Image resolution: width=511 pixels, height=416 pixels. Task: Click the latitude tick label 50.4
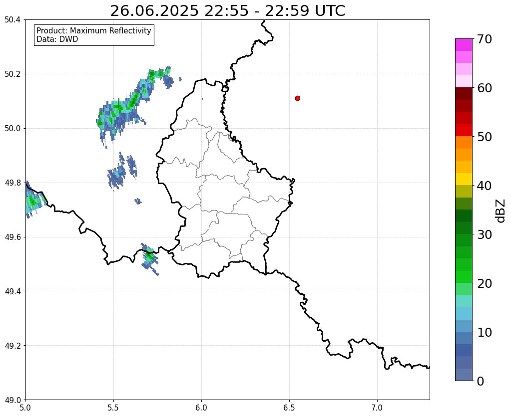pyautogui.click(x=12, y=20)
